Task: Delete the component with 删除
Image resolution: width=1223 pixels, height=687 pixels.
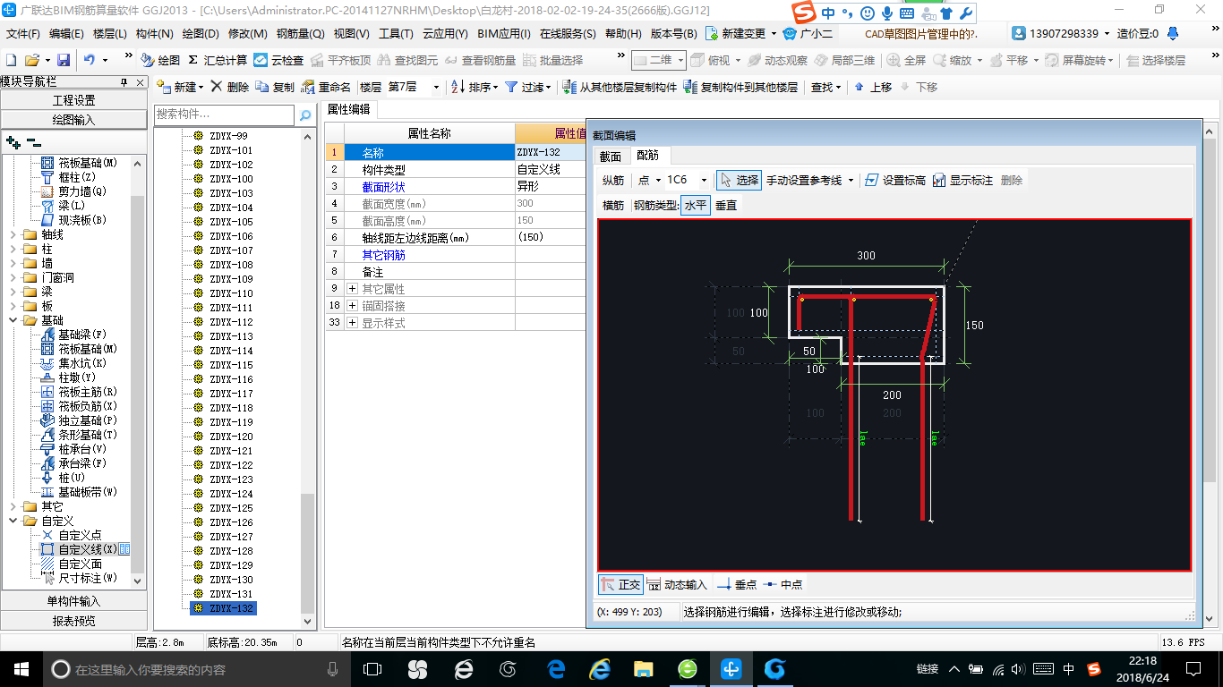Action: (230, 87)
